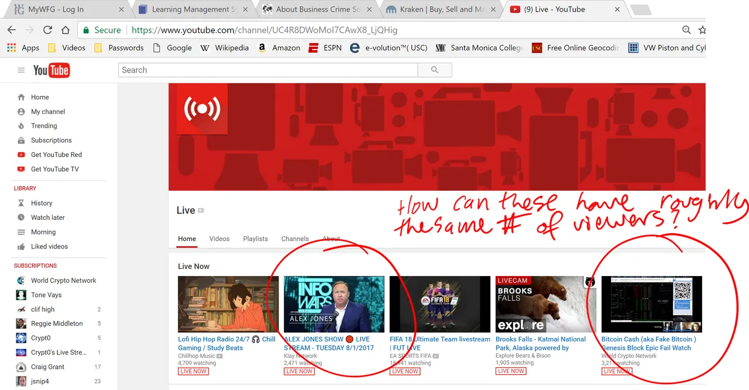
Task: Open Liked videos playlist
Action: click(49, 246)
